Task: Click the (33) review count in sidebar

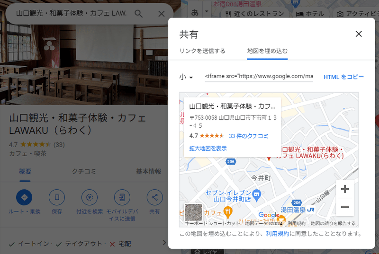Action: (x=59, y=145)
